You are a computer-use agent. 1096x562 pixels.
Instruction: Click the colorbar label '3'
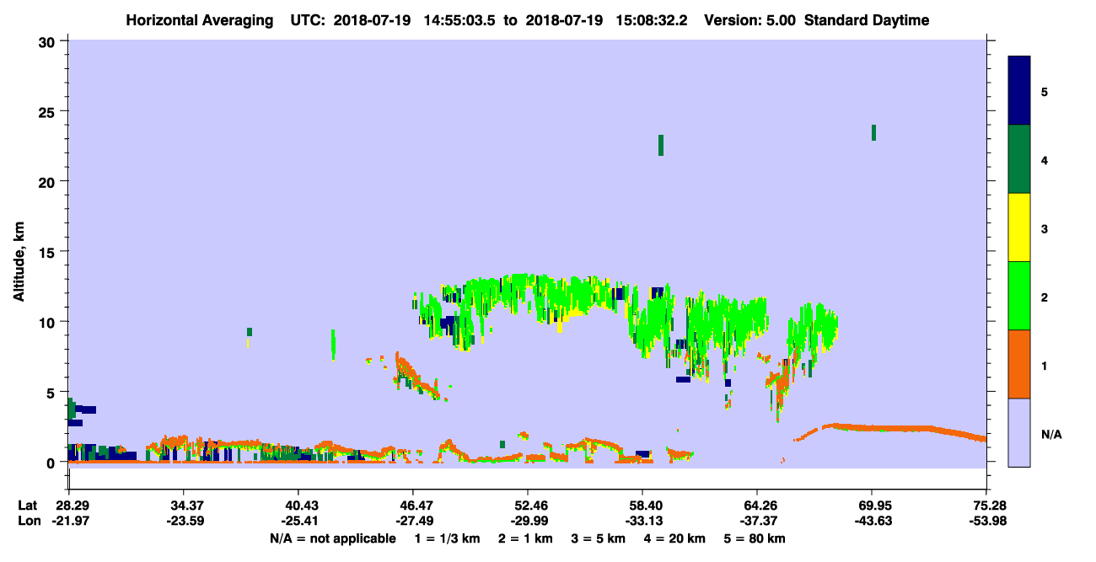coord(1045,228)
